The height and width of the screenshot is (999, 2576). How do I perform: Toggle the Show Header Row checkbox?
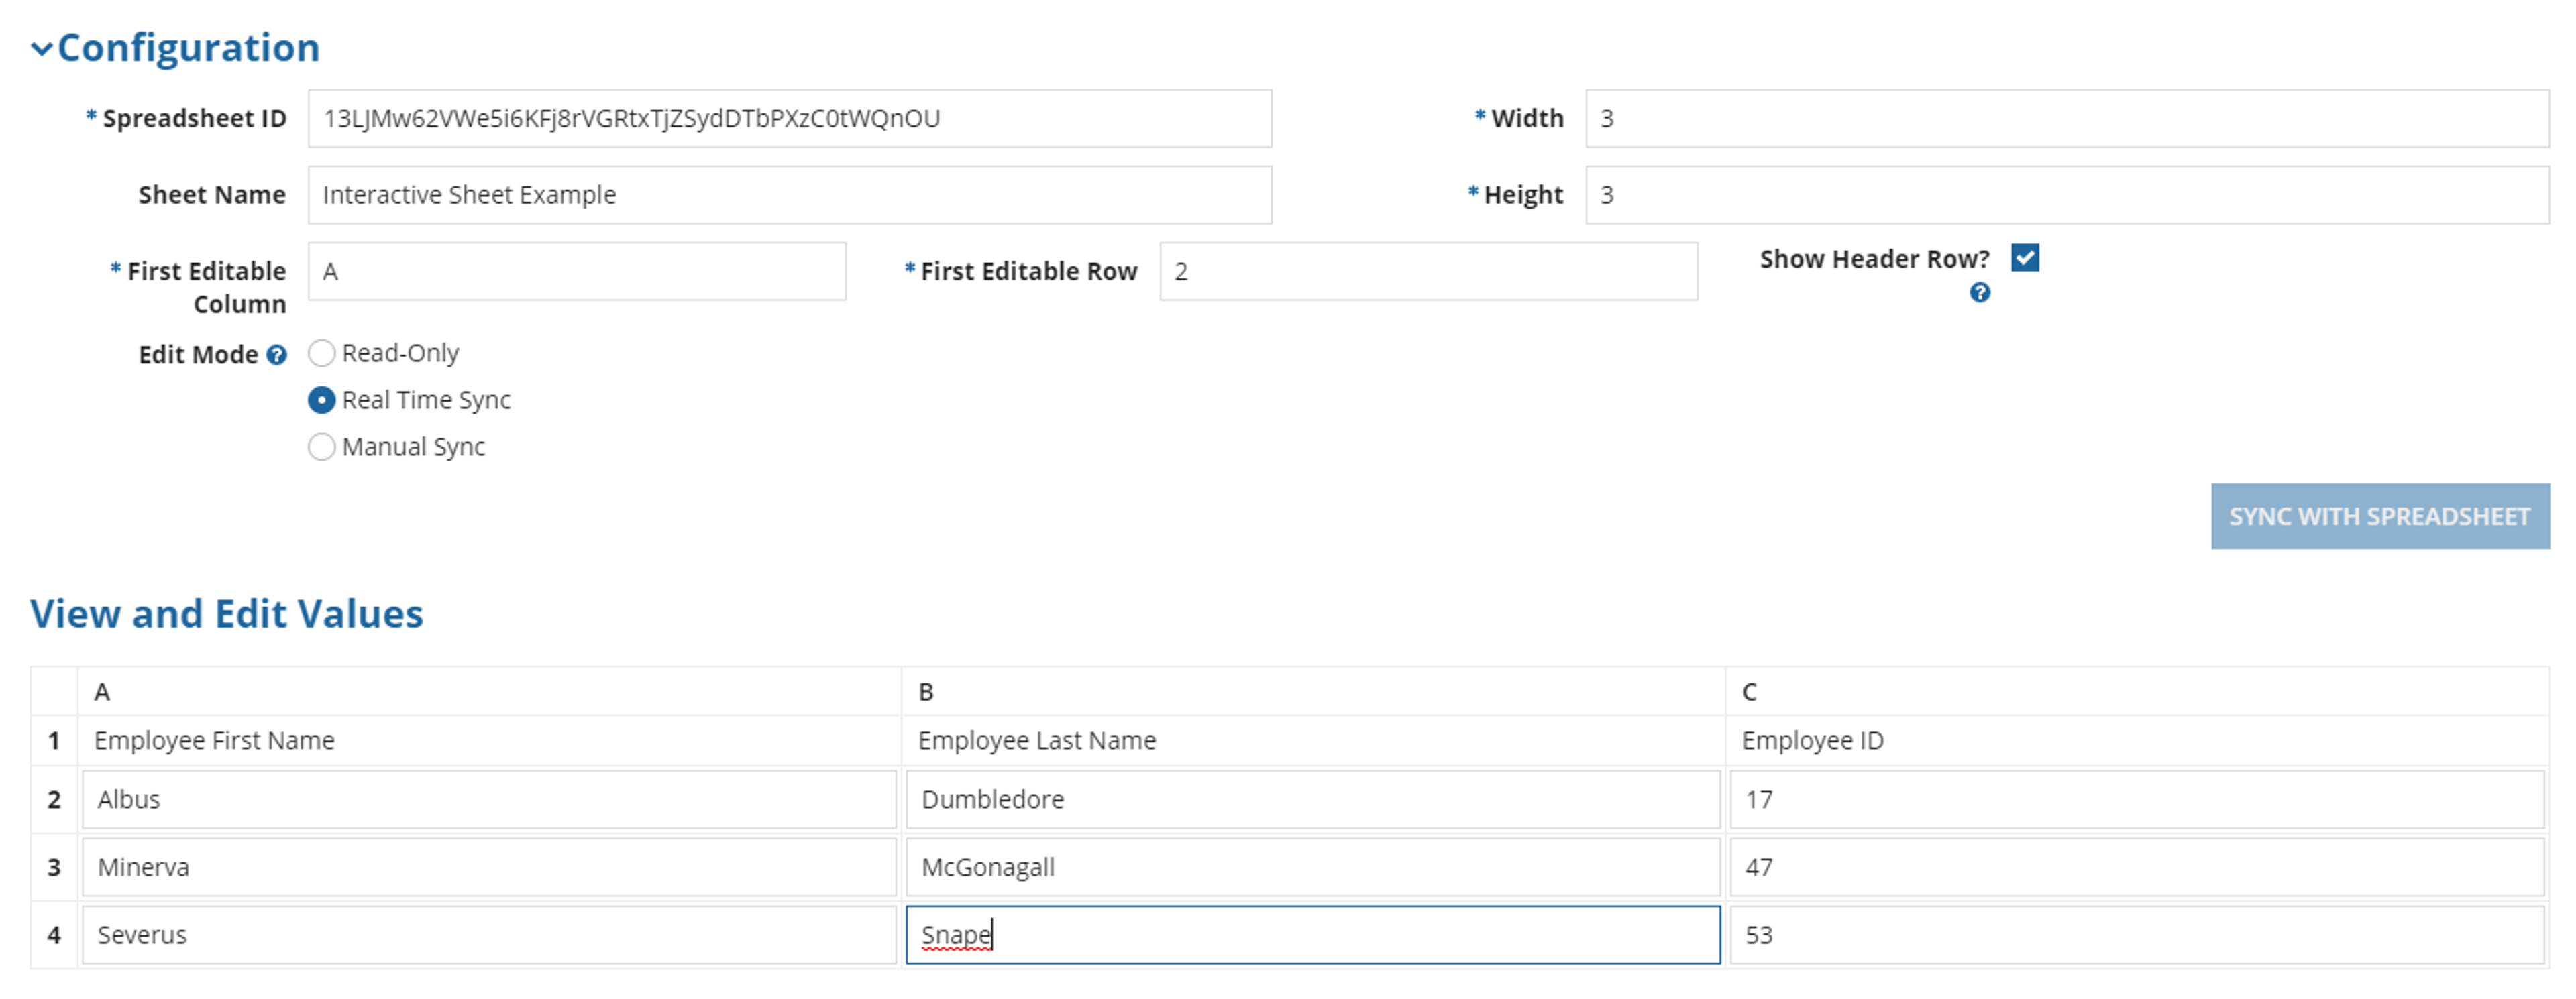[2024, 257]
